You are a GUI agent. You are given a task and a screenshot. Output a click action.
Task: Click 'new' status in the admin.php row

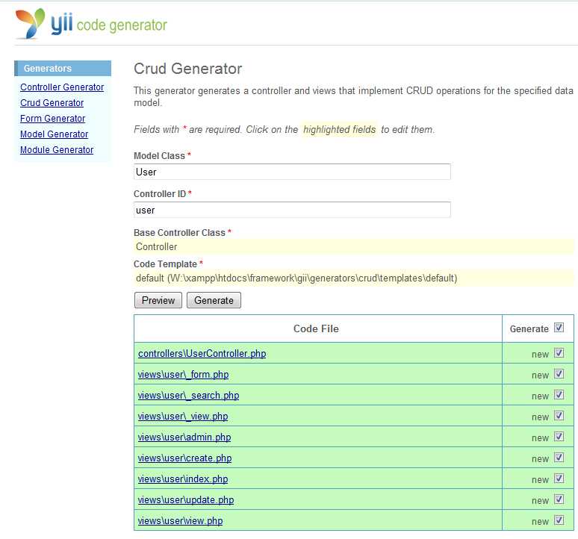point(540,438)
